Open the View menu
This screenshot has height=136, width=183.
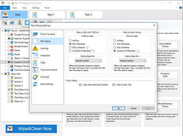click(x=25, y=8)
